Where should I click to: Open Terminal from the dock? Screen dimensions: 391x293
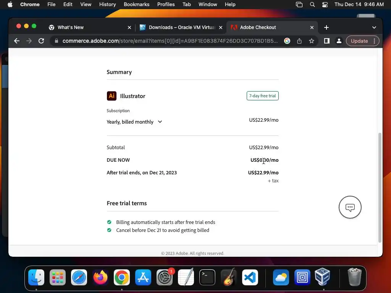click(207, 277)
